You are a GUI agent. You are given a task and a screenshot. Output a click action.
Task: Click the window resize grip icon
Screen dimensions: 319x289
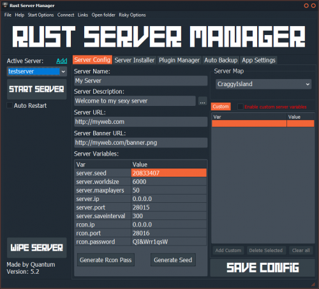click(313, 285)
